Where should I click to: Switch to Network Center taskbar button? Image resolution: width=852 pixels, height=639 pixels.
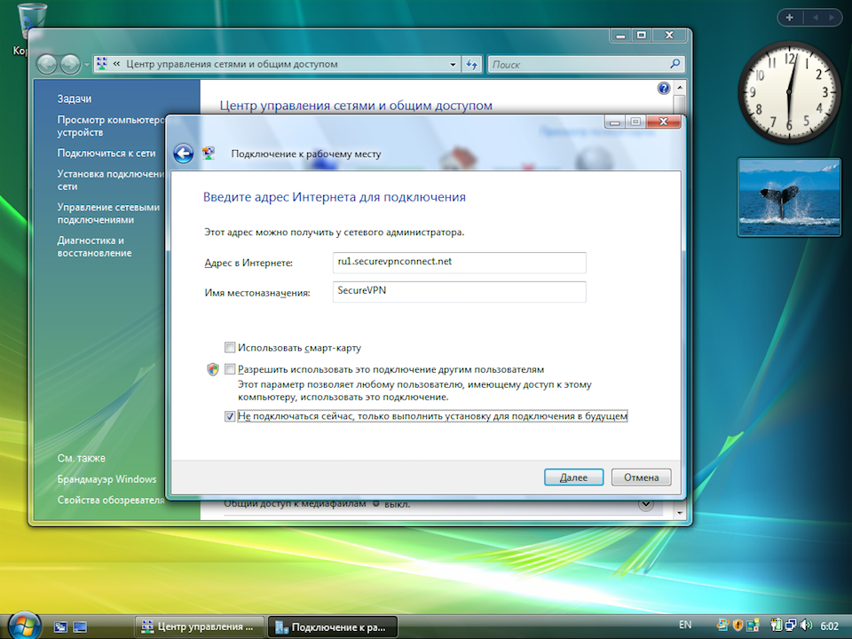pyautogui.click(x=199, y=627)
